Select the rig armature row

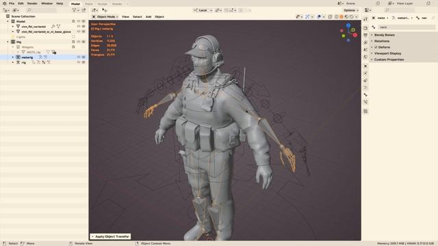coord(44,62)
